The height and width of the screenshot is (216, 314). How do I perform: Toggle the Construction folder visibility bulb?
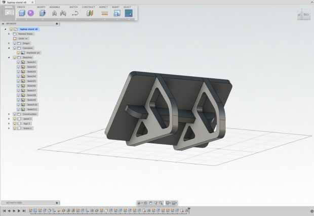pos(15,114)
